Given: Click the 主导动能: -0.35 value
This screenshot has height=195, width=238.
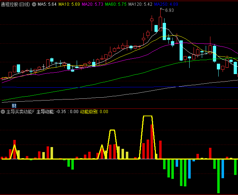Looking at the screenshot, I should tap(51, 112).
